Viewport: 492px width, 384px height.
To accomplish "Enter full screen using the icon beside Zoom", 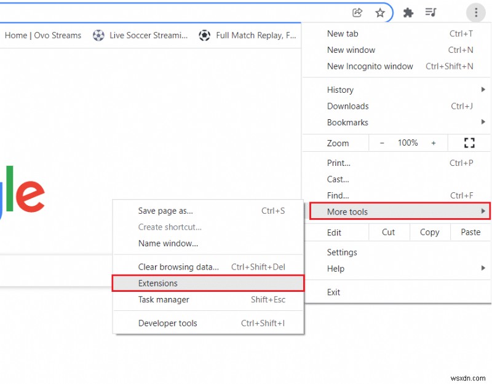I will [469, 143].
